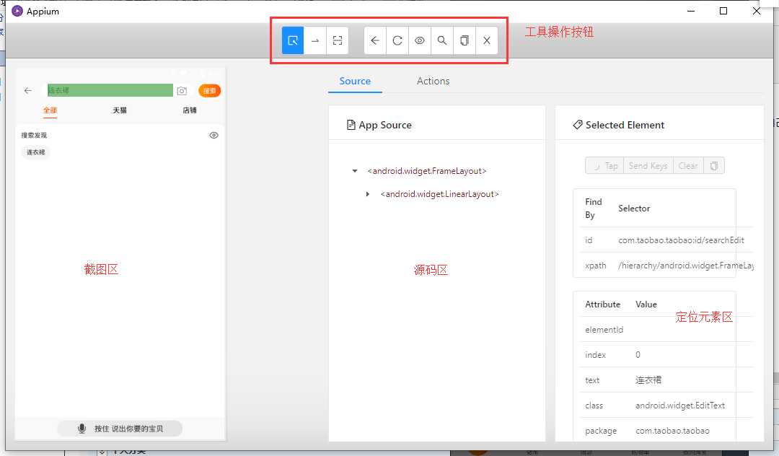Viewport: 779px width, 456px height.
Task: Click the elementId attribute row
Action: [x=666, y=329]
